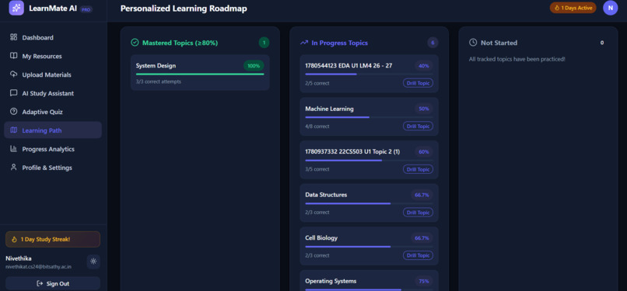Click the Sign Out button

(53, 283)
